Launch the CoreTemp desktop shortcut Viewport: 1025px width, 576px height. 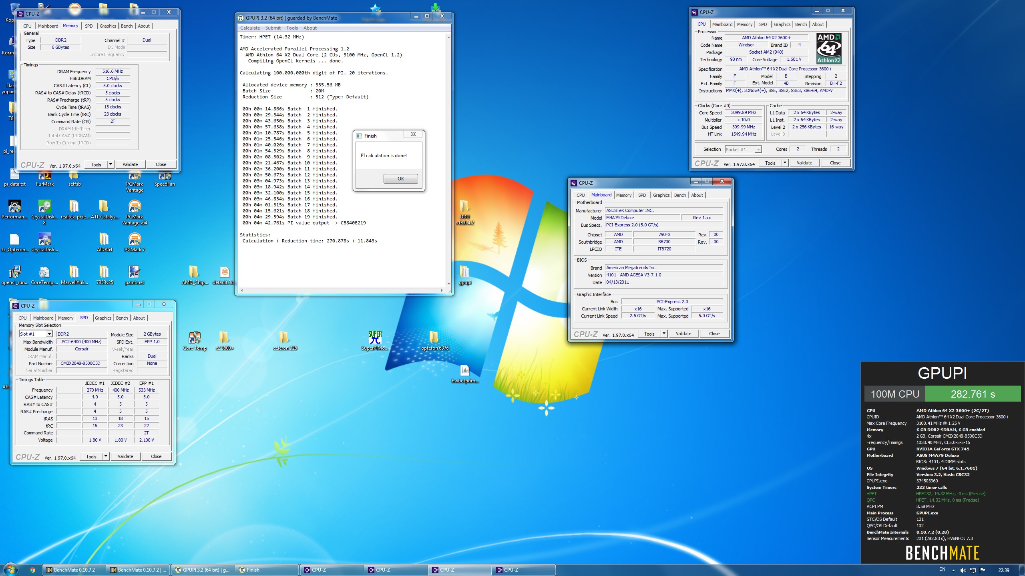tap(44, 275)
